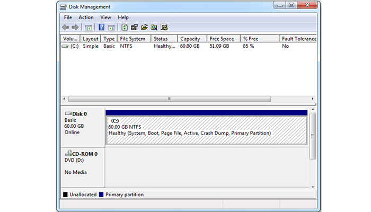The height and width of the screenshot is (212, 371).
Task: Open the View menu
Action: click(x=105, y=17)
